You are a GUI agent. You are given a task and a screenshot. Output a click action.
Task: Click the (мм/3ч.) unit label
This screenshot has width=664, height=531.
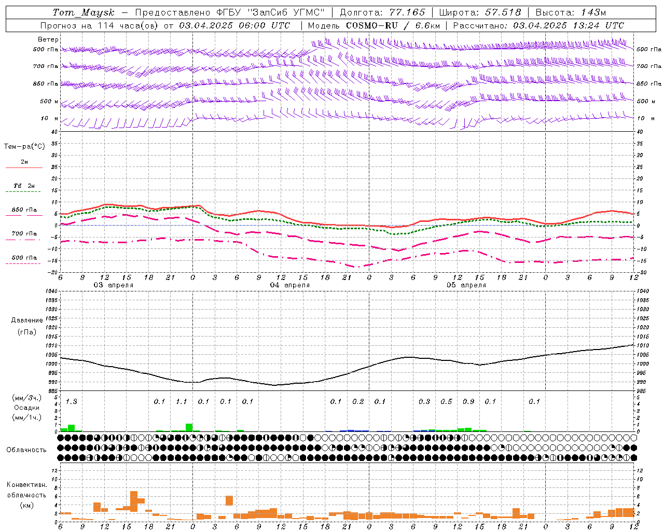(x=27, y=398)
